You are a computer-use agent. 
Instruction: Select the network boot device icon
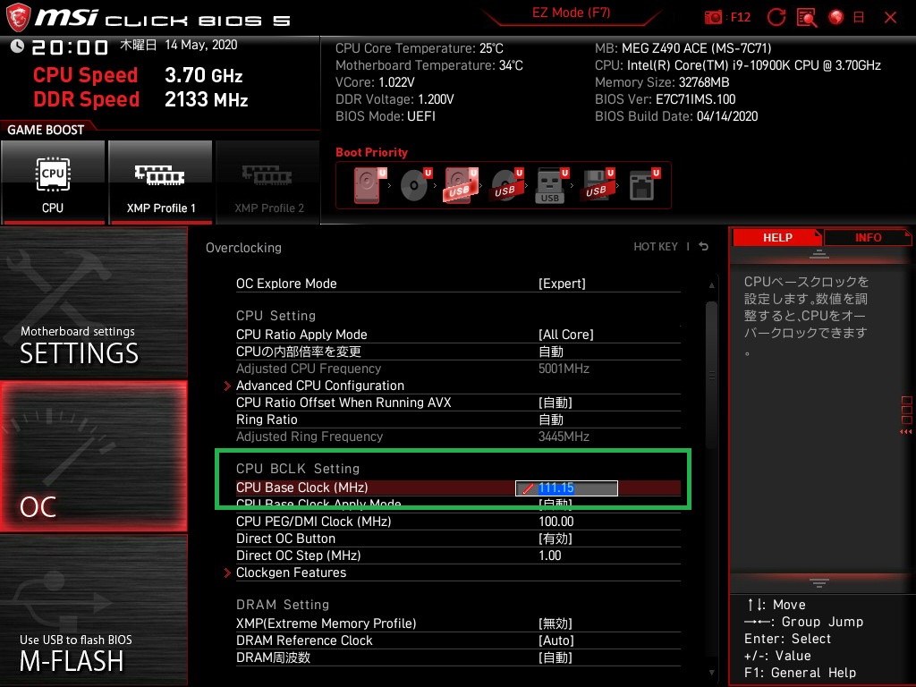coord(644,185)
